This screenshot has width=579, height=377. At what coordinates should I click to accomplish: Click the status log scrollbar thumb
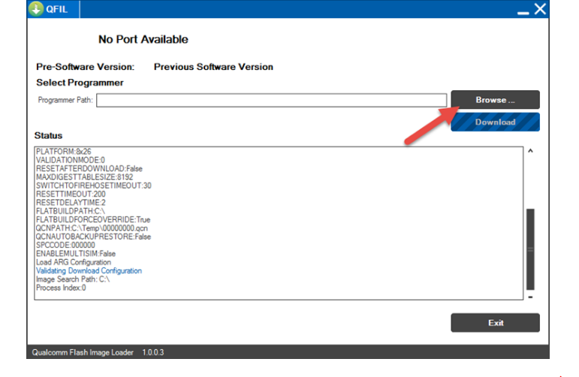pyautogui.click(x=530, y=249)
